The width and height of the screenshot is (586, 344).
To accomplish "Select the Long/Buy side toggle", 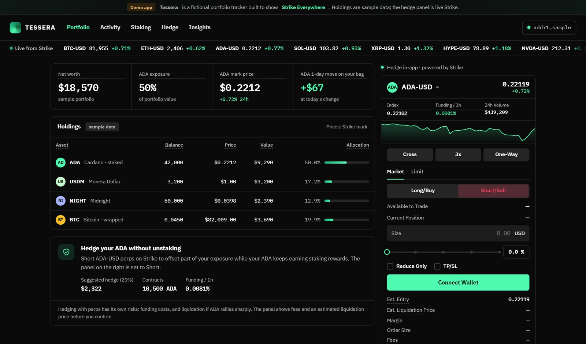I will coord(423,191).
